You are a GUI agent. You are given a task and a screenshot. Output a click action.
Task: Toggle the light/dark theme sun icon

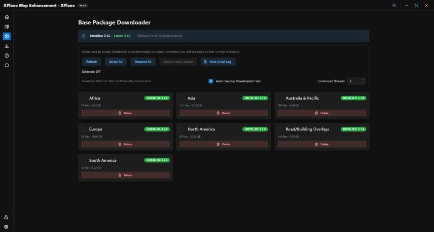coord(394,6)
